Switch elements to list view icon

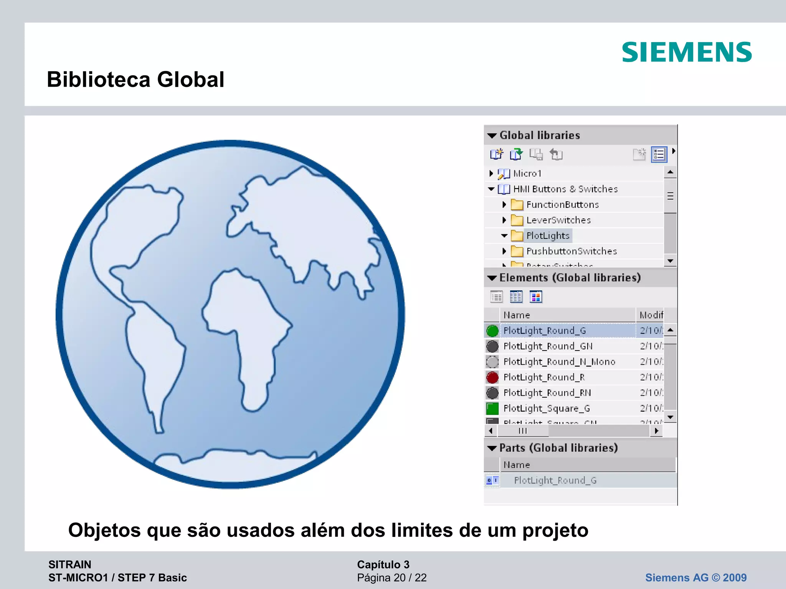516,296
